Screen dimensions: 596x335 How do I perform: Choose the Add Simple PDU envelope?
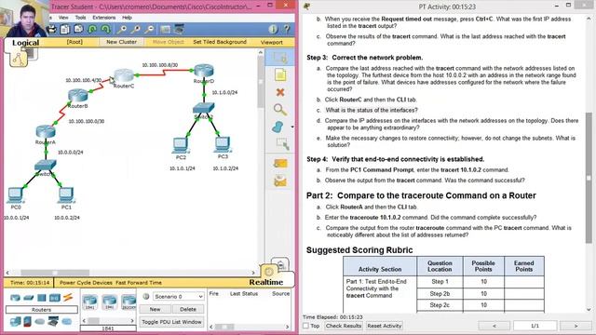point(280,164)
